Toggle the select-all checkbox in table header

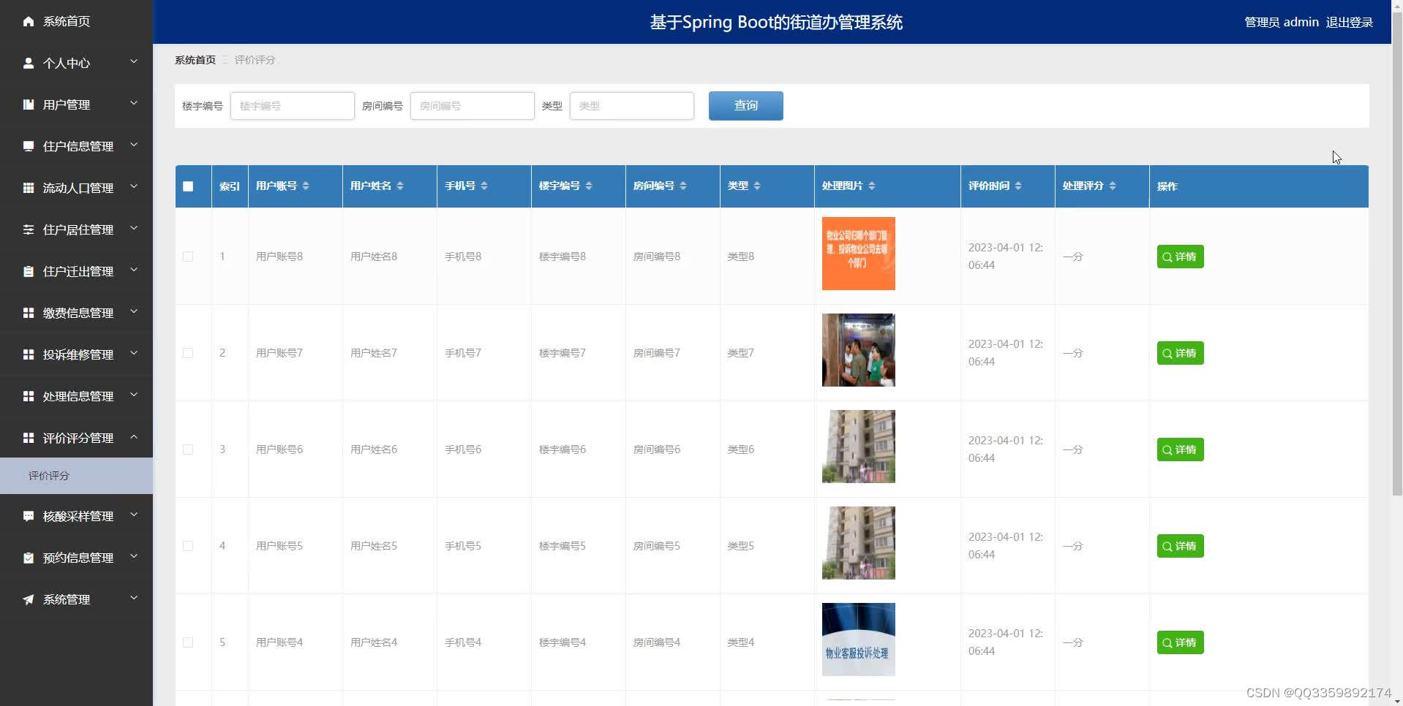click(188, 186)
